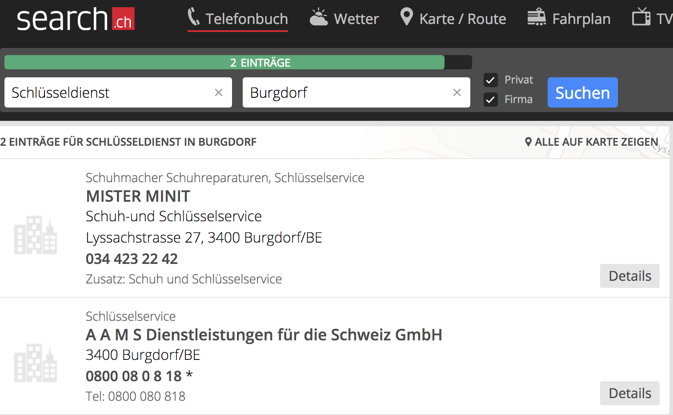This screenshot has height=415, width=673.
Task: Click the TV set icon
Action: 641,16
